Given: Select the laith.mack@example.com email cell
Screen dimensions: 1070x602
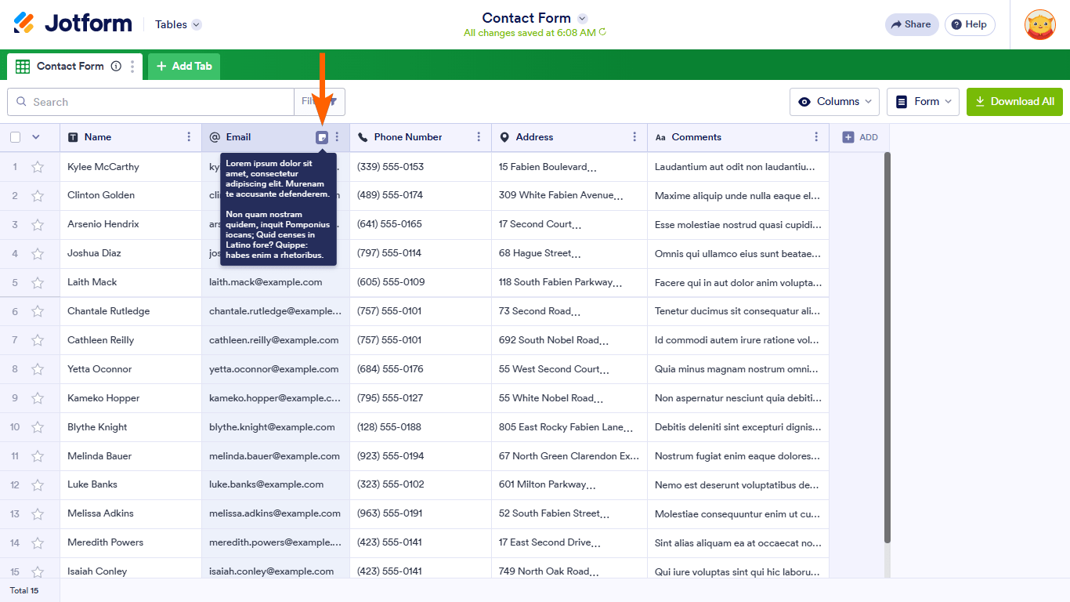Looking at the screenshot, I should pos(276,283).
